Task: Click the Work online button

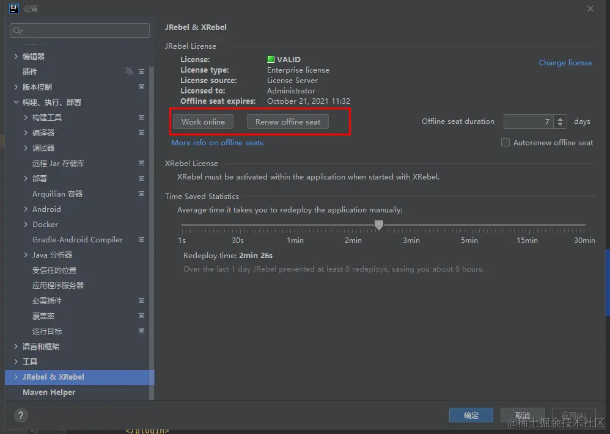Action: coord(203,121)
